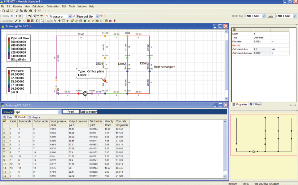Open red calculation output icon
This screenshot has width=298, height=185.
(28, 21)
